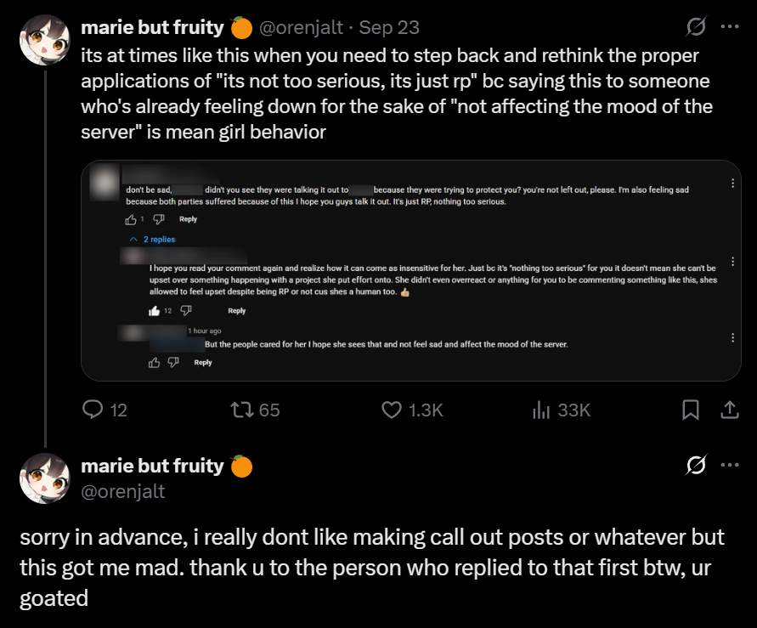This screenshot has height=628, width=757.
Task: Share the first tweet
Action: pyautogui.click(x=729, y=410)
